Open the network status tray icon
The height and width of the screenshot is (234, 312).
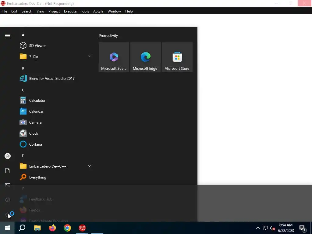pyautogui.click(x=265, y=228)
